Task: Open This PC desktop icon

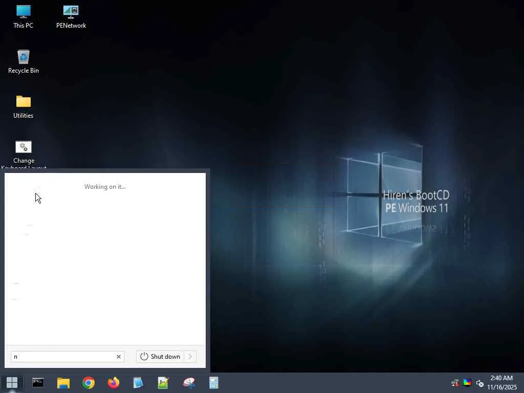Action: click(23, 17)
